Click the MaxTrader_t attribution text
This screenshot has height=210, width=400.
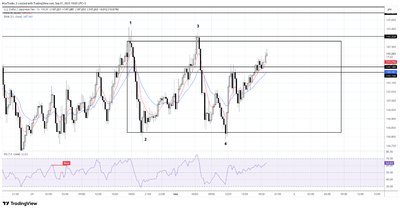[13, 3]
